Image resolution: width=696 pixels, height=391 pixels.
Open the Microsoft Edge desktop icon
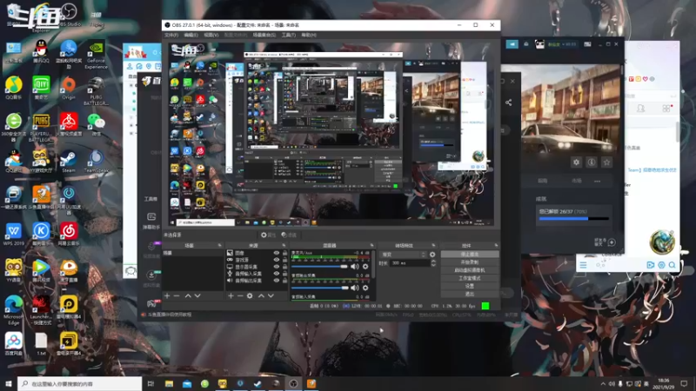(x=14, y=310)
